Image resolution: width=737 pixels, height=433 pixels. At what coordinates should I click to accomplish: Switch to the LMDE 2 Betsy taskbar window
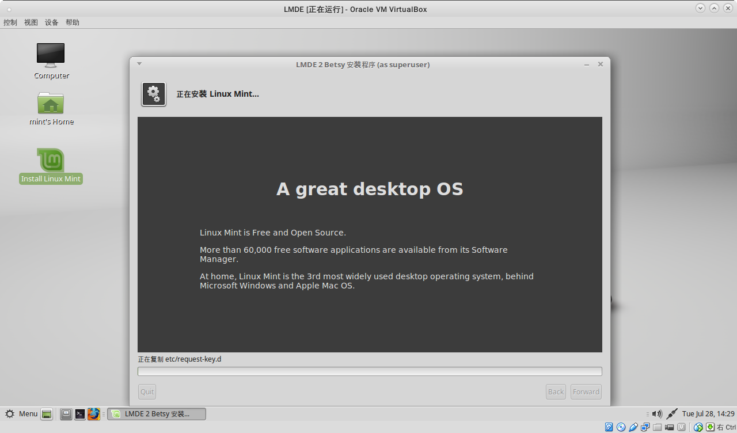click(x=157, y=413)
